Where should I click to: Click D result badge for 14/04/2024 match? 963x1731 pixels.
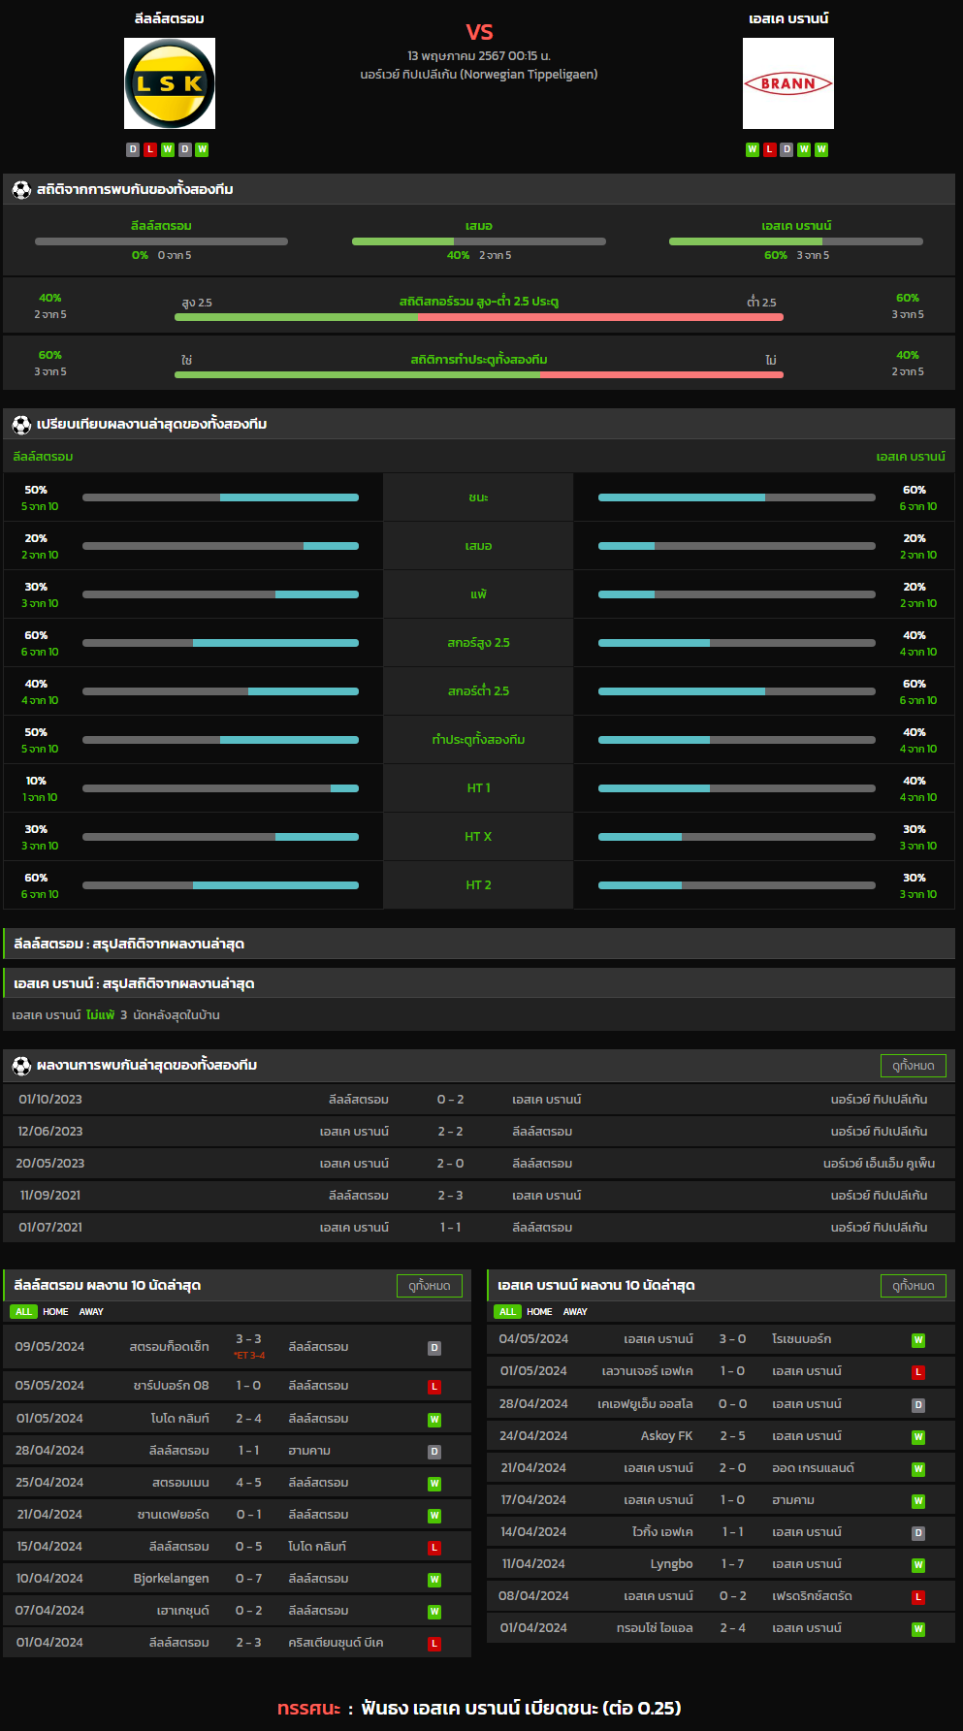[918, 1533]
